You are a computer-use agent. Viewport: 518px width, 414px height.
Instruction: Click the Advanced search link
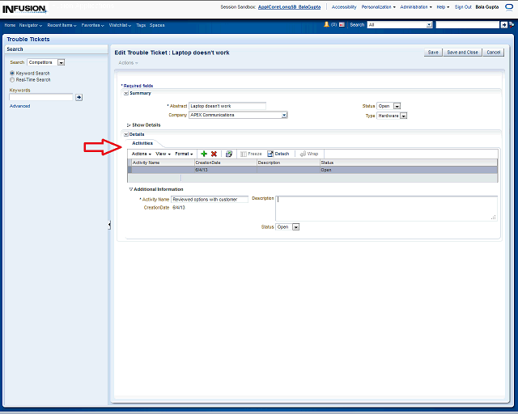pos(19,106)
